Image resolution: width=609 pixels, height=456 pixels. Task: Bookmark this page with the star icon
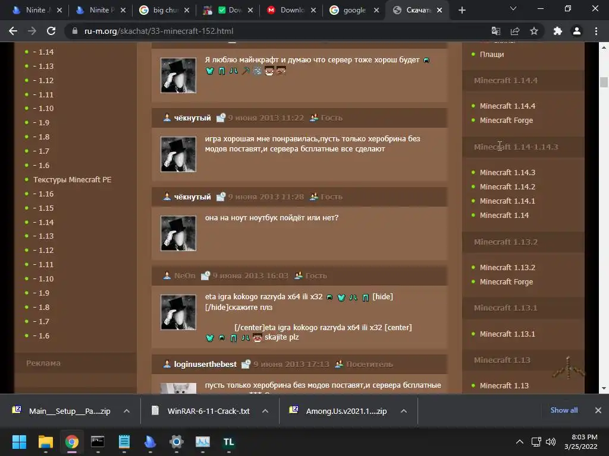(x=534, y=31)
